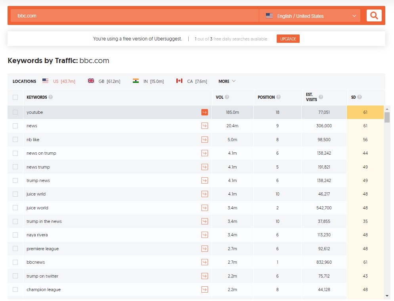The width and height of the screenshot is (394, 301).
Task: Click the scrollbar down arrow of the table
Action: (387, 295)
